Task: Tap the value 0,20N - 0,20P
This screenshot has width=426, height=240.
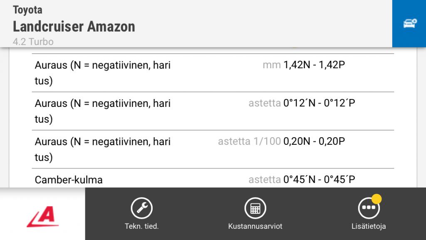Action: coord(314,141)
